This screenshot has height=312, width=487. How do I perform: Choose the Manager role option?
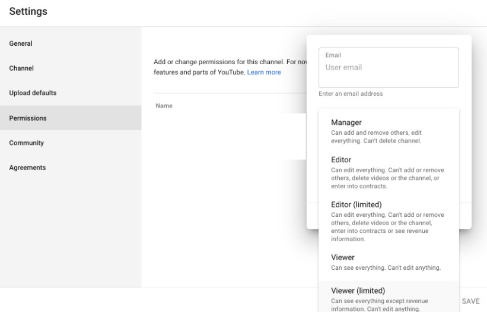click(x=389, y=131)
